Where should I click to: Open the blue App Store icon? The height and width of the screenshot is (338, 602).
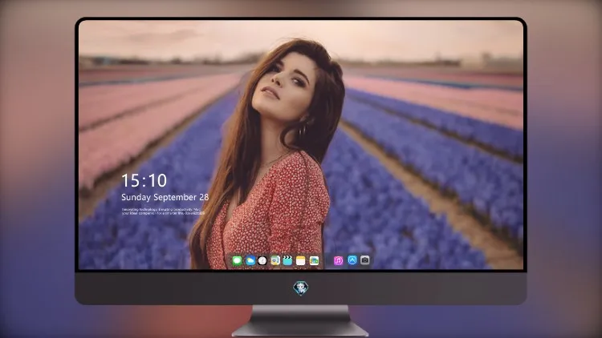point(352,260)
